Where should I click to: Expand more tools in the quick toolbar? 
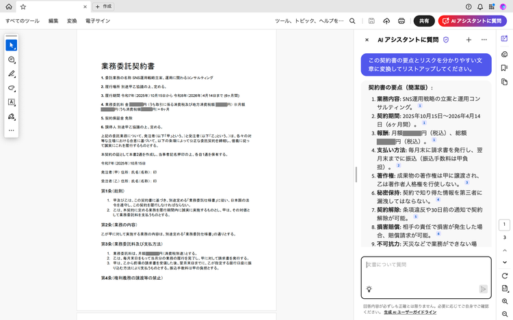(12, 130)
